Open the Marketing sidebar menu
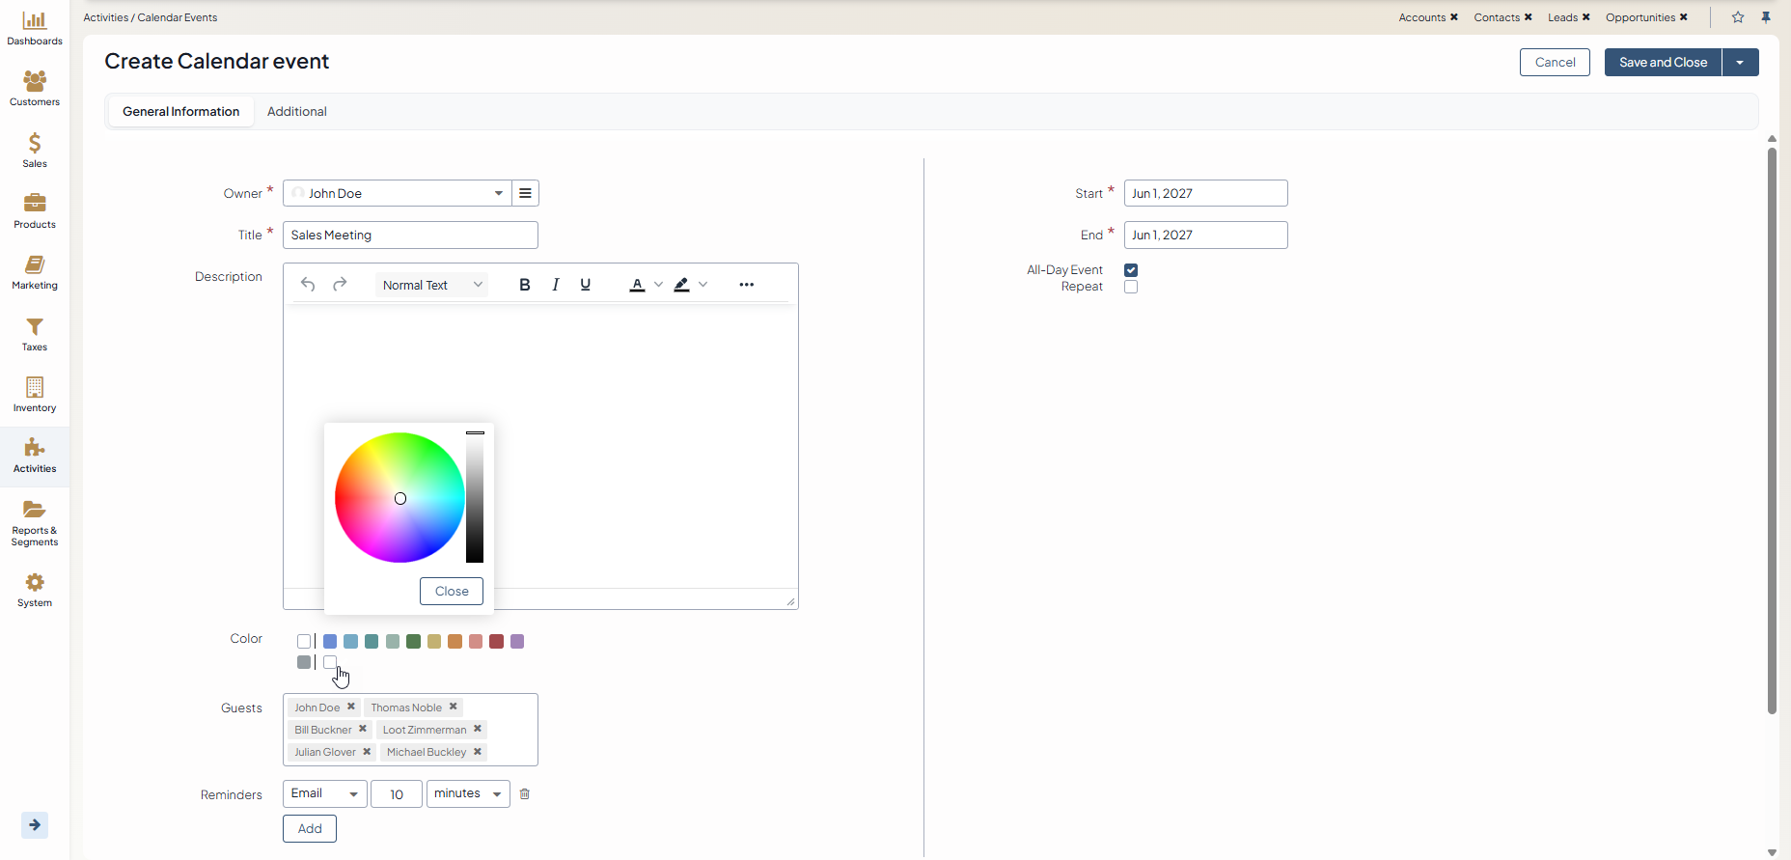Screen dimensions: 1791x860 [35, 272]
